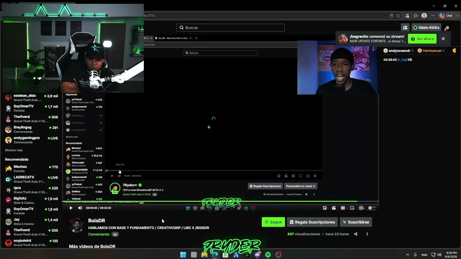Screen dimensions: 461x259
Task: Click the Suscribirse button
Action: pyautogui.click(x=356, y=222)
